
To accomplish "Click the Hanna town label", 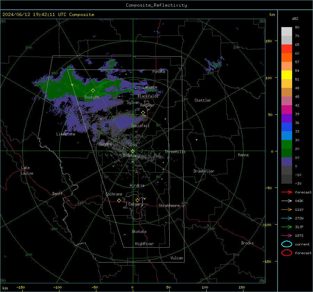I will (243, 155).
